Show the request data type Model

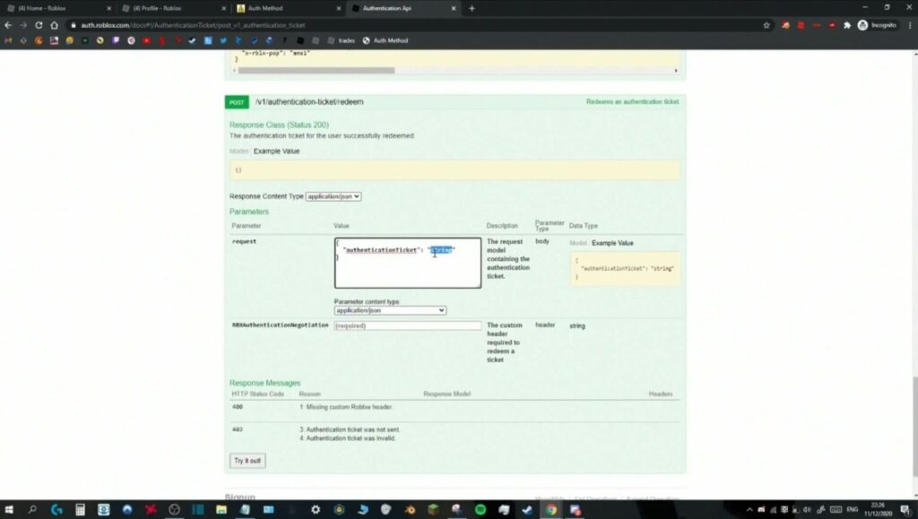coord(577,243)
